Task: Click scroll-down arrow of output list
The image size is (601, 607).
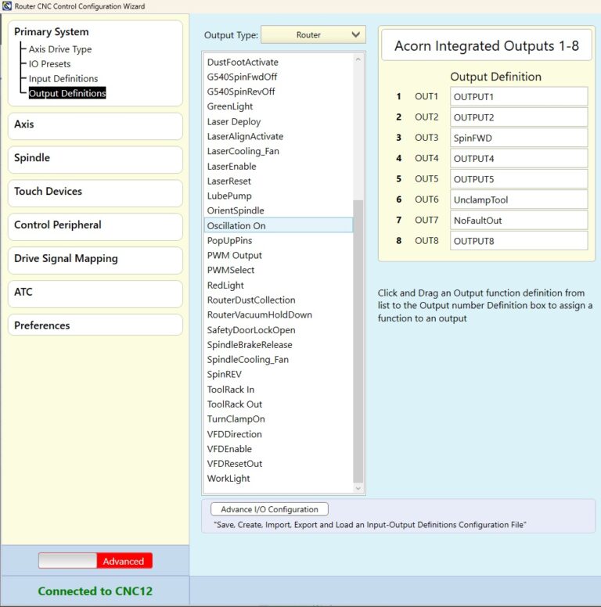Action: click(358, 488)
